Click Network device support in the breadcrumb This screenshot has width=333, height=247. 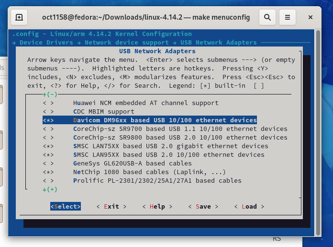pos(127,43)
